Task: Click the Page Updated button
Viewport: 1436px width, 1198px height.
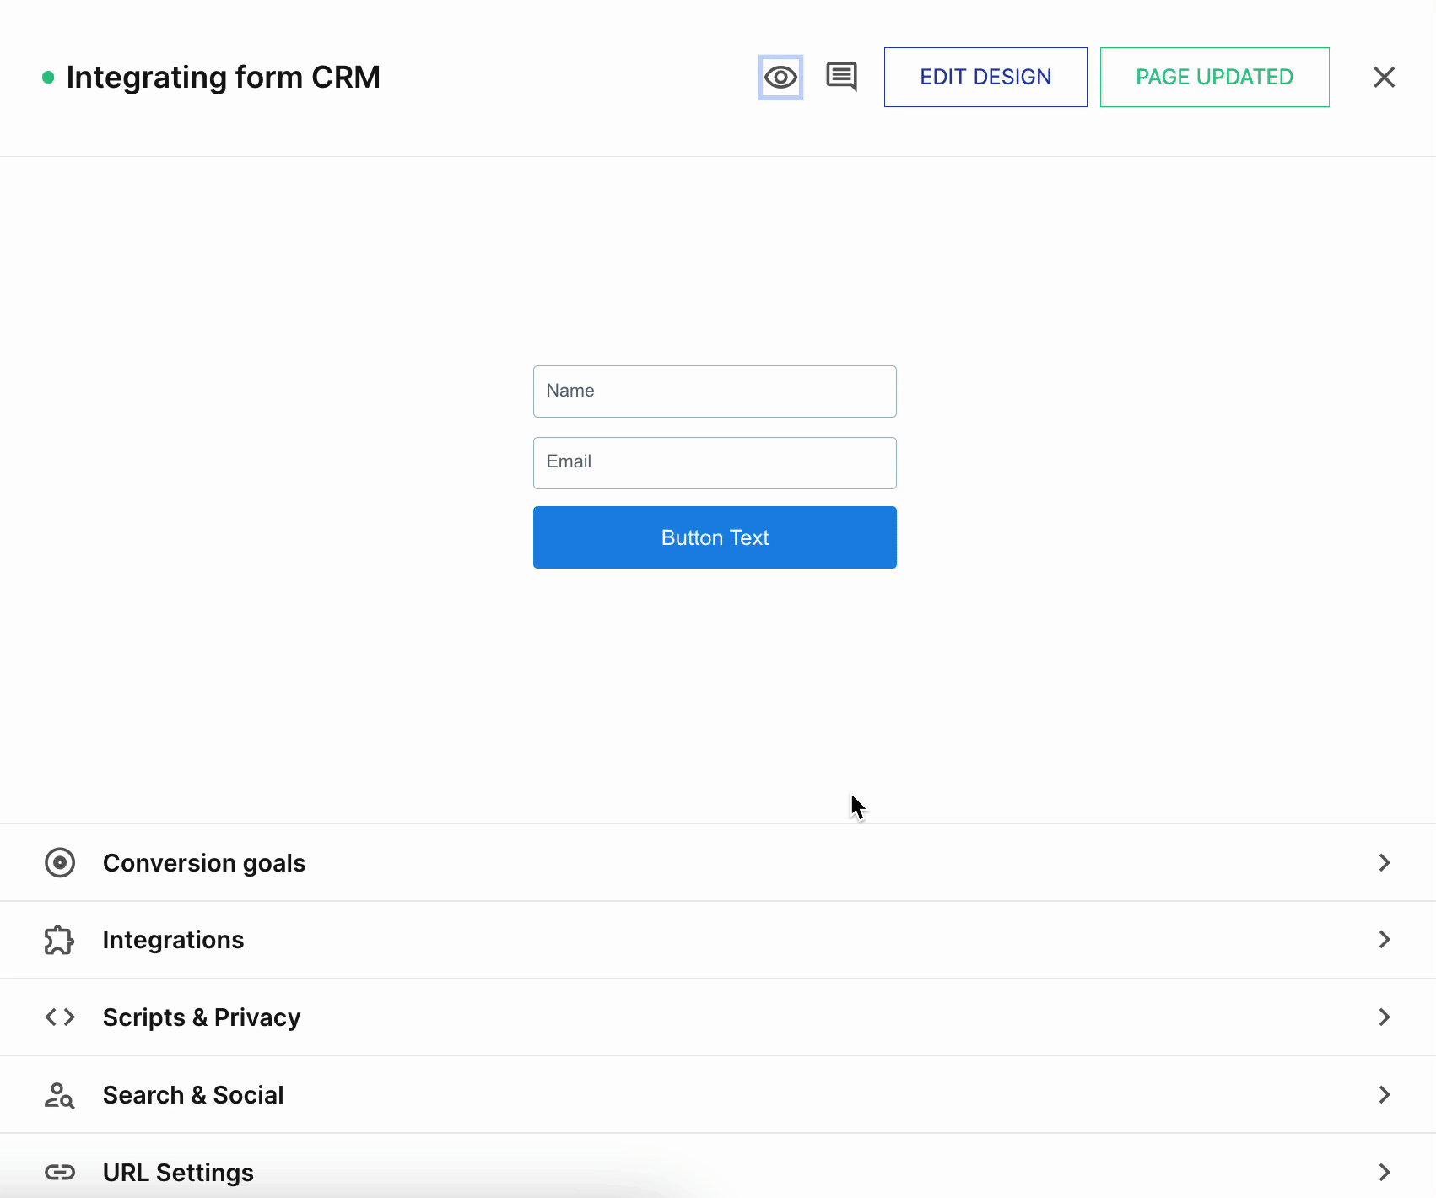Action: 1214,77
